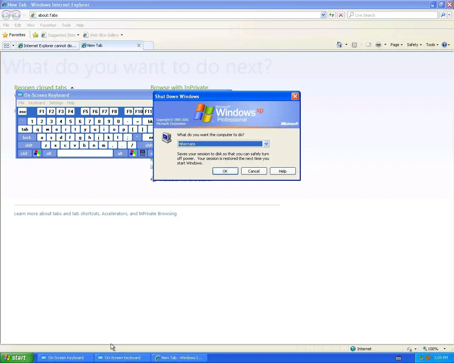
Task: Click the Live Search input field
Action: [393, 15]
